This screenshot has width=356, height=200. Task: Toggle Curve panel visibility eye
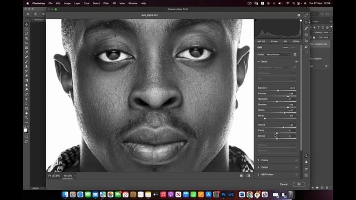tap(296, 161)
